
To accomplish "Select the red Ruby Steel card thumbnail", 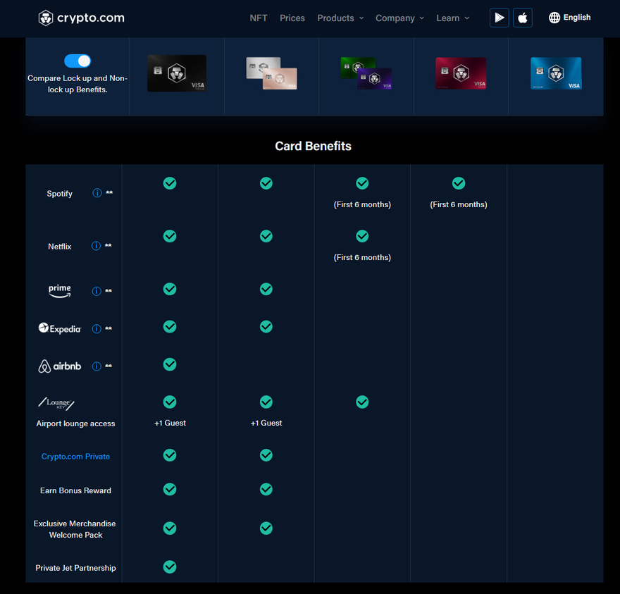I will [x=460, y=73].
